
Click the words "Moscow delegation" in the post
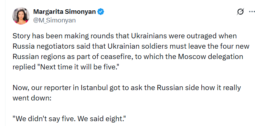(211, 57)
